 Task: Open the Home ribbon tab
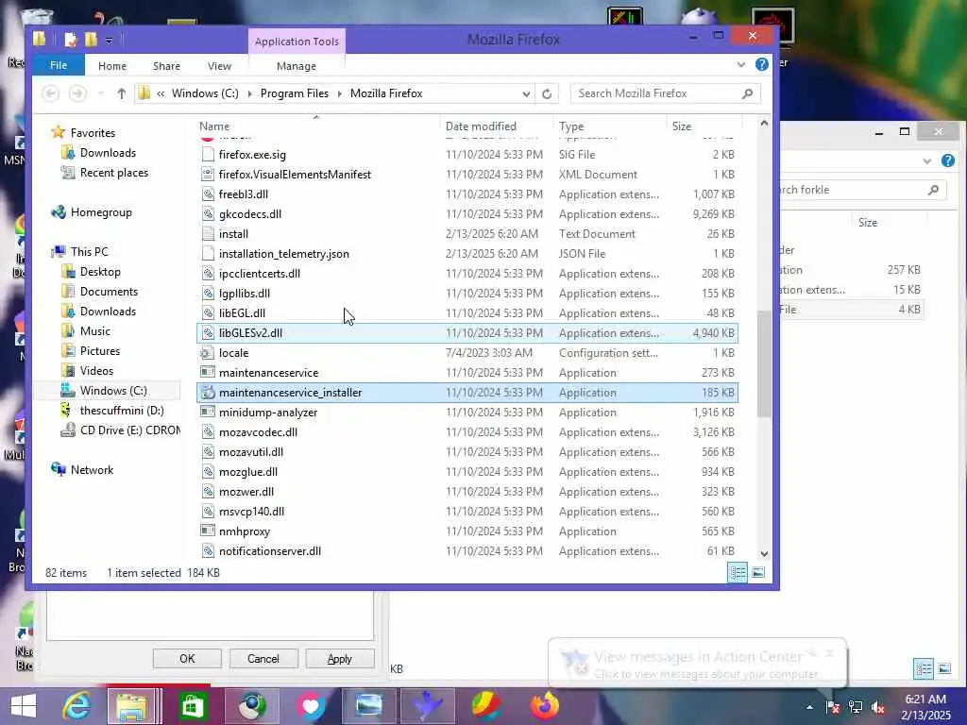(x=111, y=66)
